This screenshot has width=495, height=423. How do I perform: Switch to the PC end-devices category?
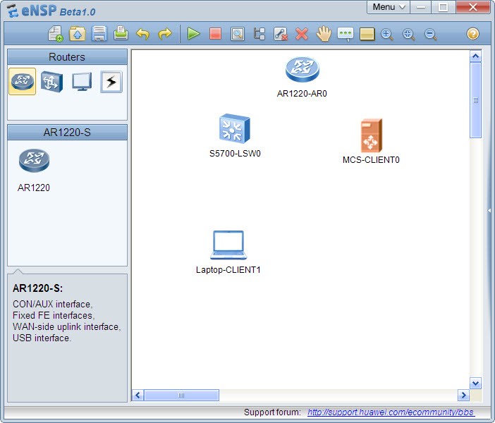pos(81,82)
